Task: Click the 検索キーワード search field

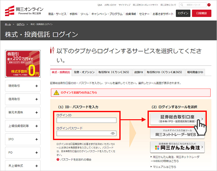Action: click(193, 5)
